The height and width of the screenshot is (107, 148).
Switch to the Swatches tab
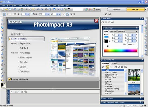(x=113, y=31)
